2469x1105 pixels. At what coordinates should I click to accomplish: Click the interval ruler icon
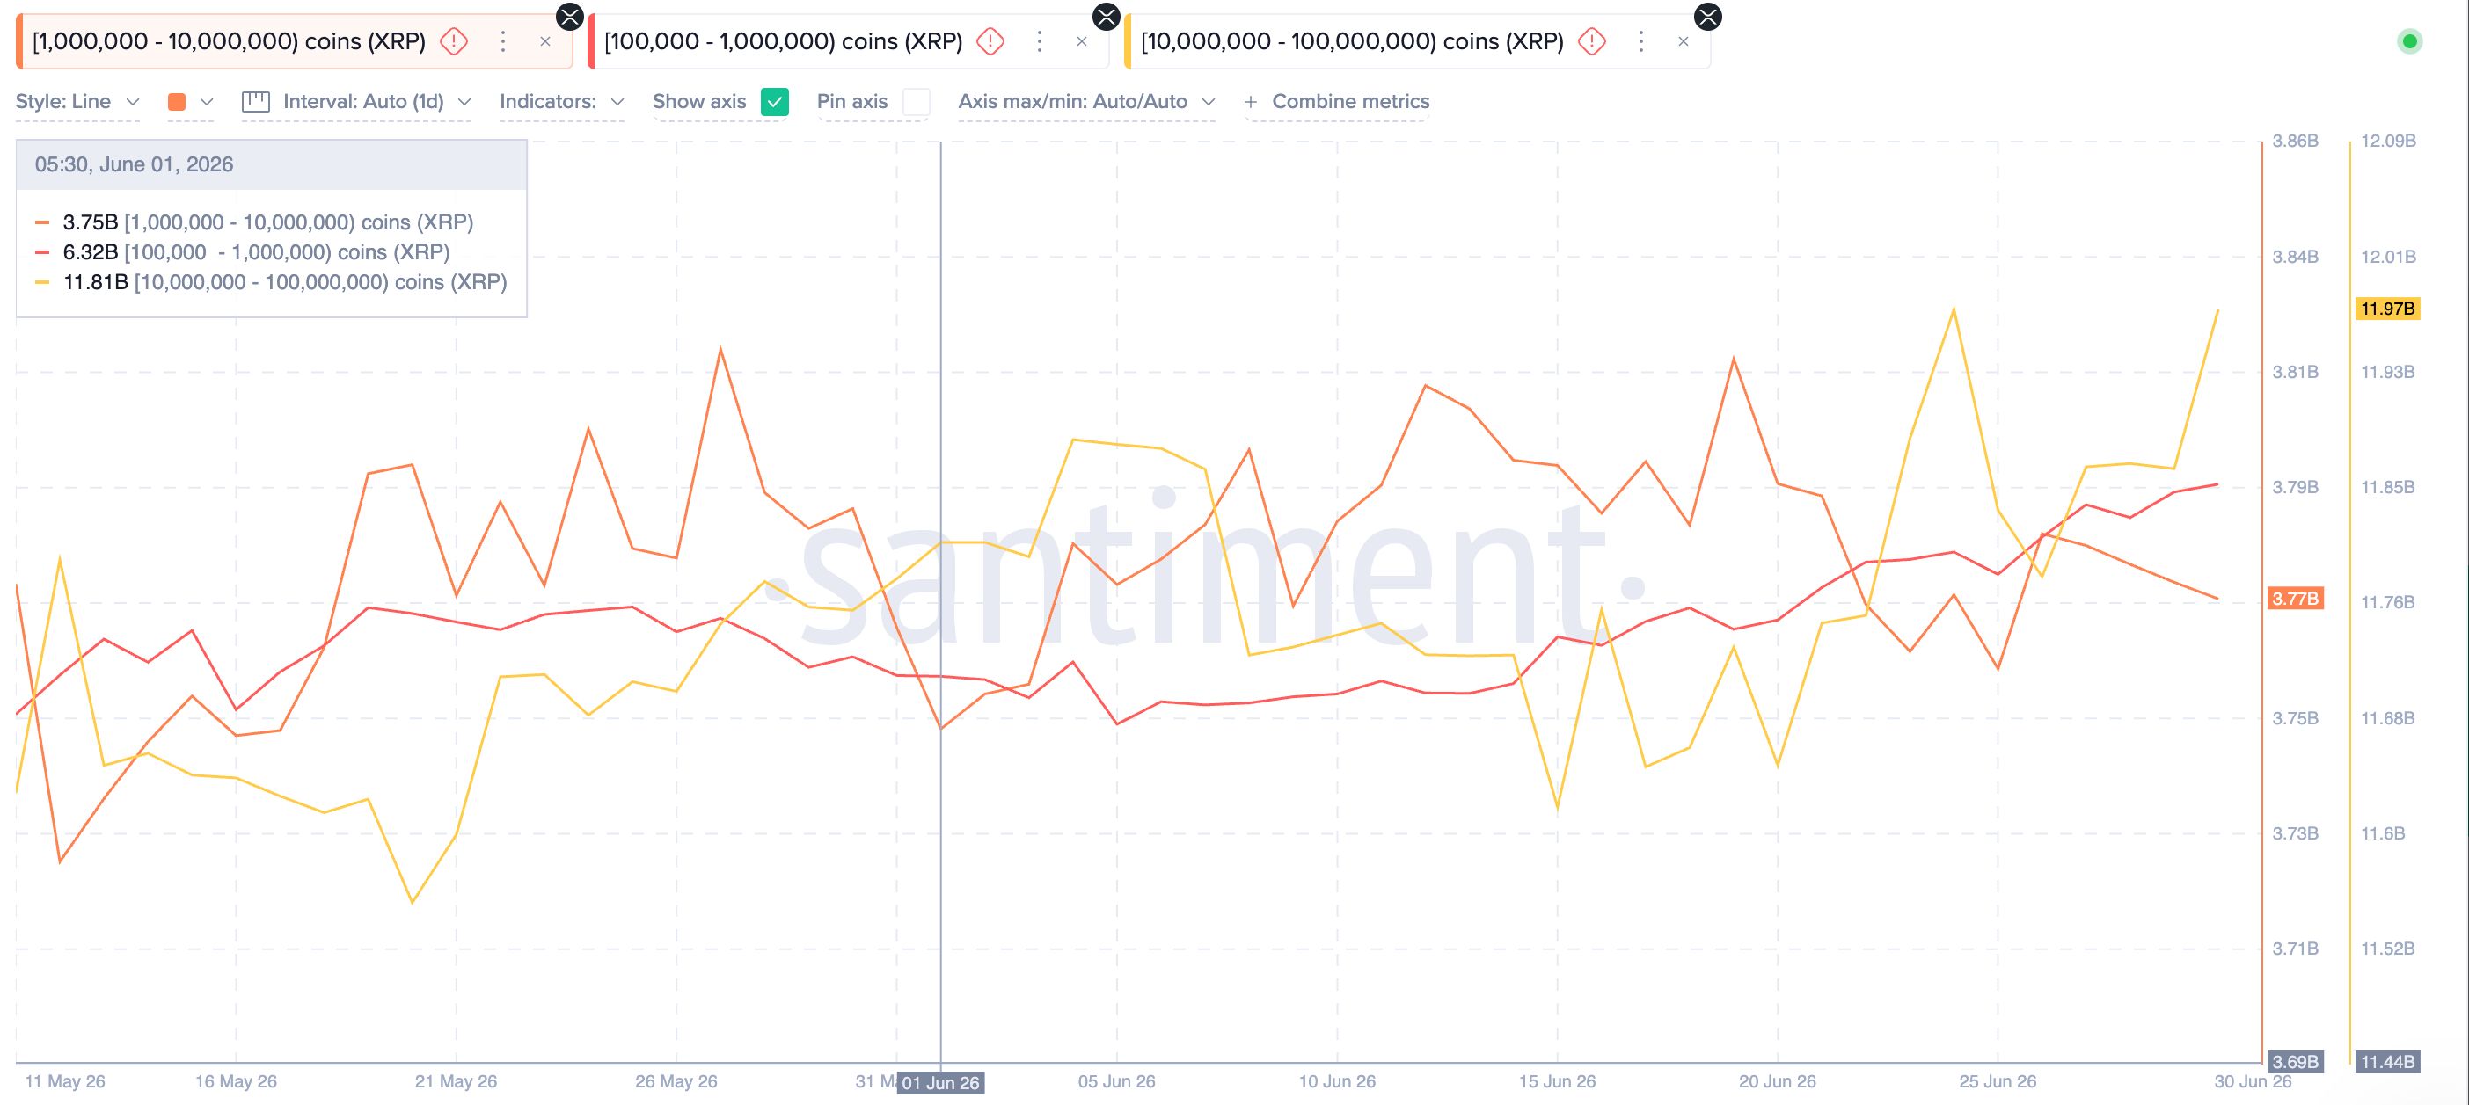(256, 101)
